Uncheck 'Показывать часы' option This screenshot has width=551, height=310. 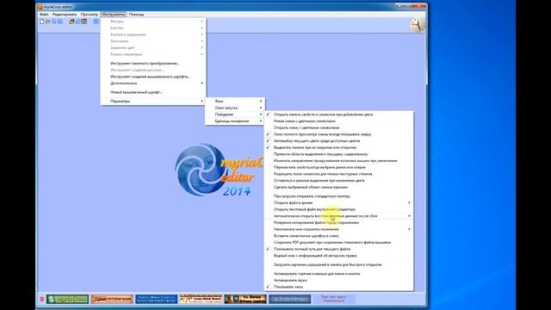click(338, 287)
